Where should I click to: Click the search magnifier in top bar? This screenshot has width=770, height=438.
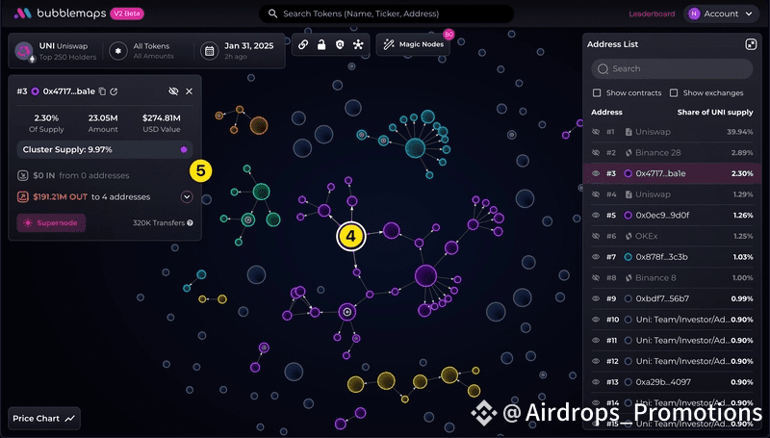(x=272, y=13)
